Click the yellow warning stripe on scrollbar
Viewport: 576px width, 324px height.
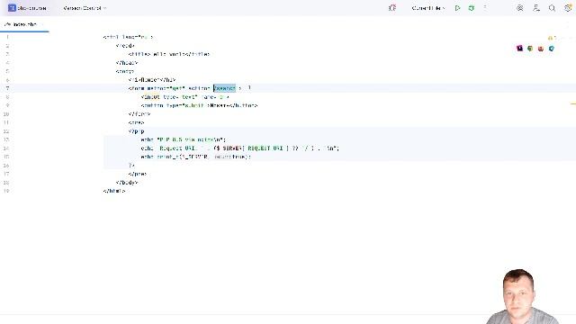(x=573, y=104)
